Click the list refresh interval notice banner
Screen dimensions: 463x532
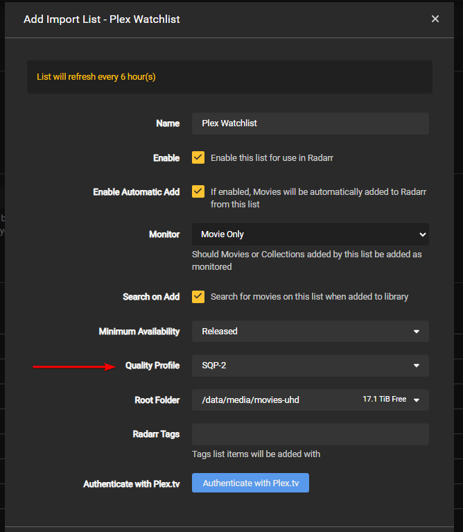229,77
